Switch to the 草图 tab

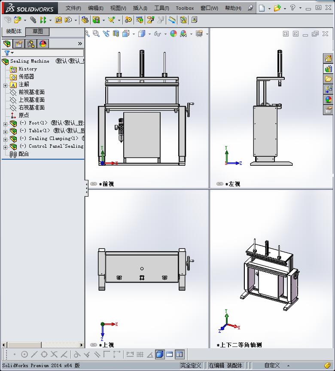pyautogui.click(x=37, y=31)
